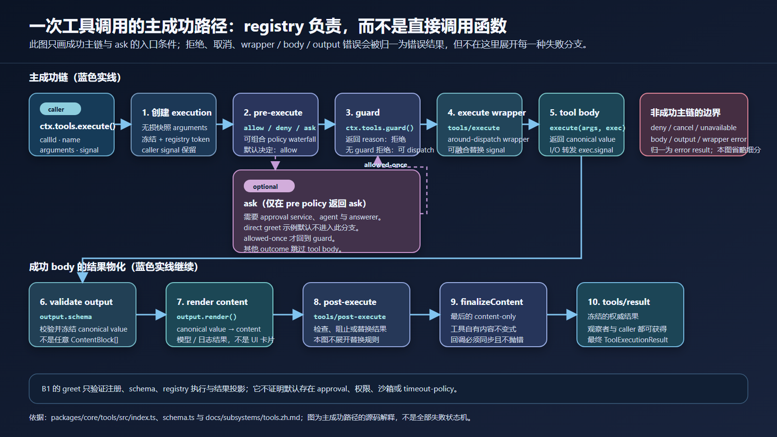Screen dimensions: 777x437
Task: Click '5. tool body' box title
Action: [x=574, y=113]
